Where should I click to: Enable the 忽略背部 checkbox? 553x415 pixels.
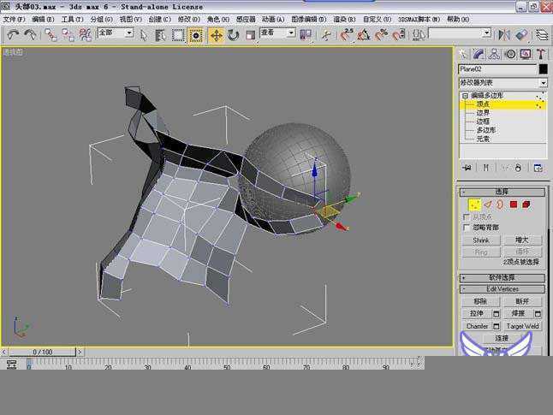pyautogui.click(x=467, y=228)
